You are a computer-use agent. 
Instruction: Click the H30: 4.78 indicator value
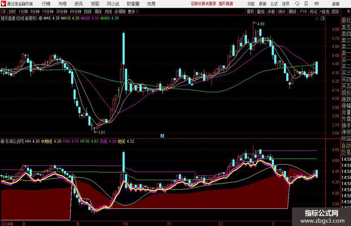click(x=71, y=141)
